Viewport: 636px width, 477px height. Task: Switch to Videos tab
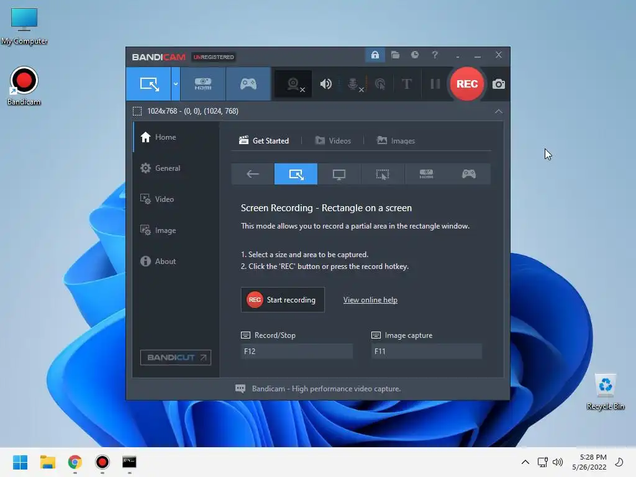(x=333, y=141)
